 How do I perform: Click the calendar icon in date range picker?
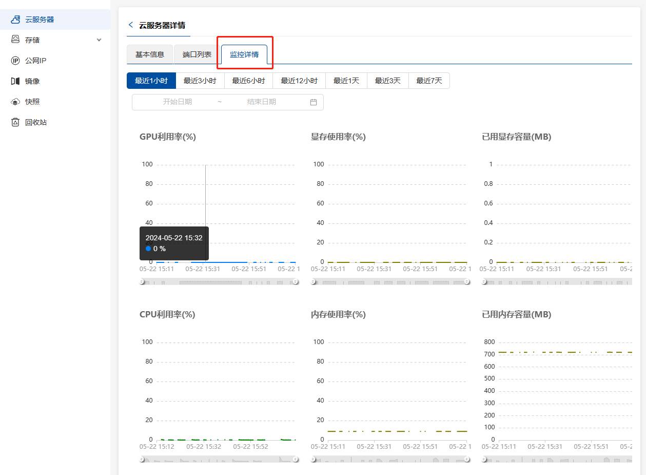314,102
